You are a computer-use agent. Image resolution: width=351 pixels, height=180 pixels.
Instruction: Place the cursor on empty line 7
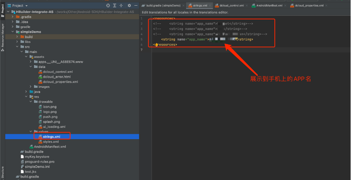coord(251,50)
